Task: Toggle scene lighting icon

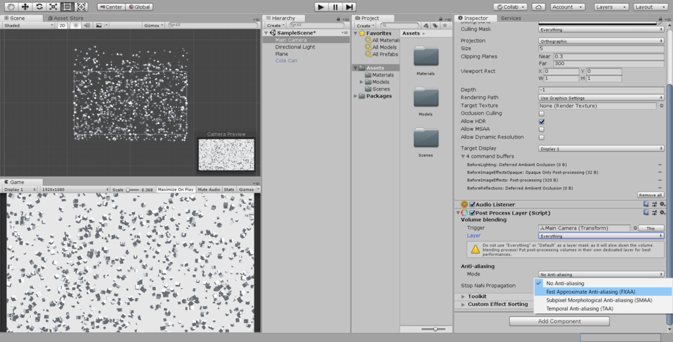Action: click(76, 26)
